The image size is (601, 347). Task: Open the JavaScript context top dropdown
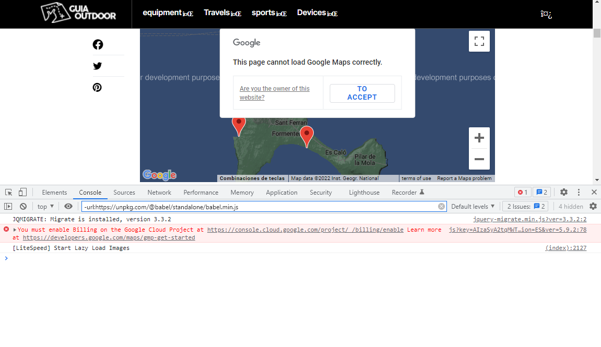point(45,207)
